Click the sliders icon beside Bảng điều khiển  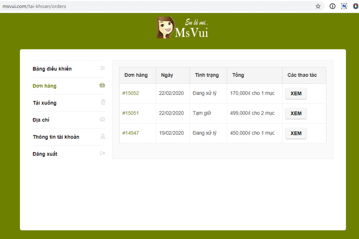[x=102, y=68]
